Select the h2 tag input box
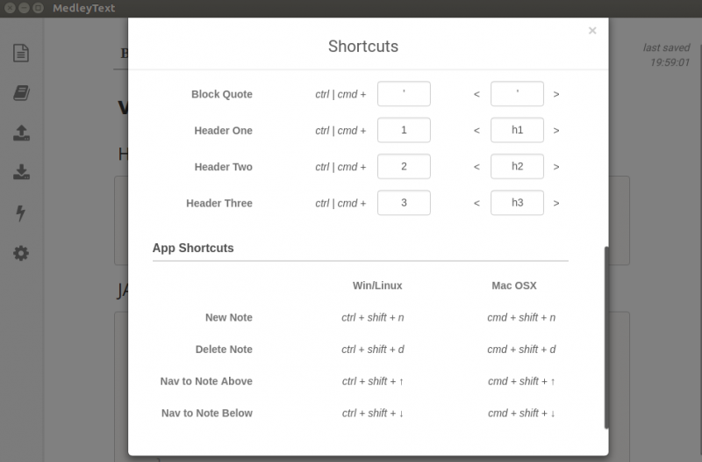Image resolution: width=702 pixels, height=462 pixels. click(x=517, y=167)
